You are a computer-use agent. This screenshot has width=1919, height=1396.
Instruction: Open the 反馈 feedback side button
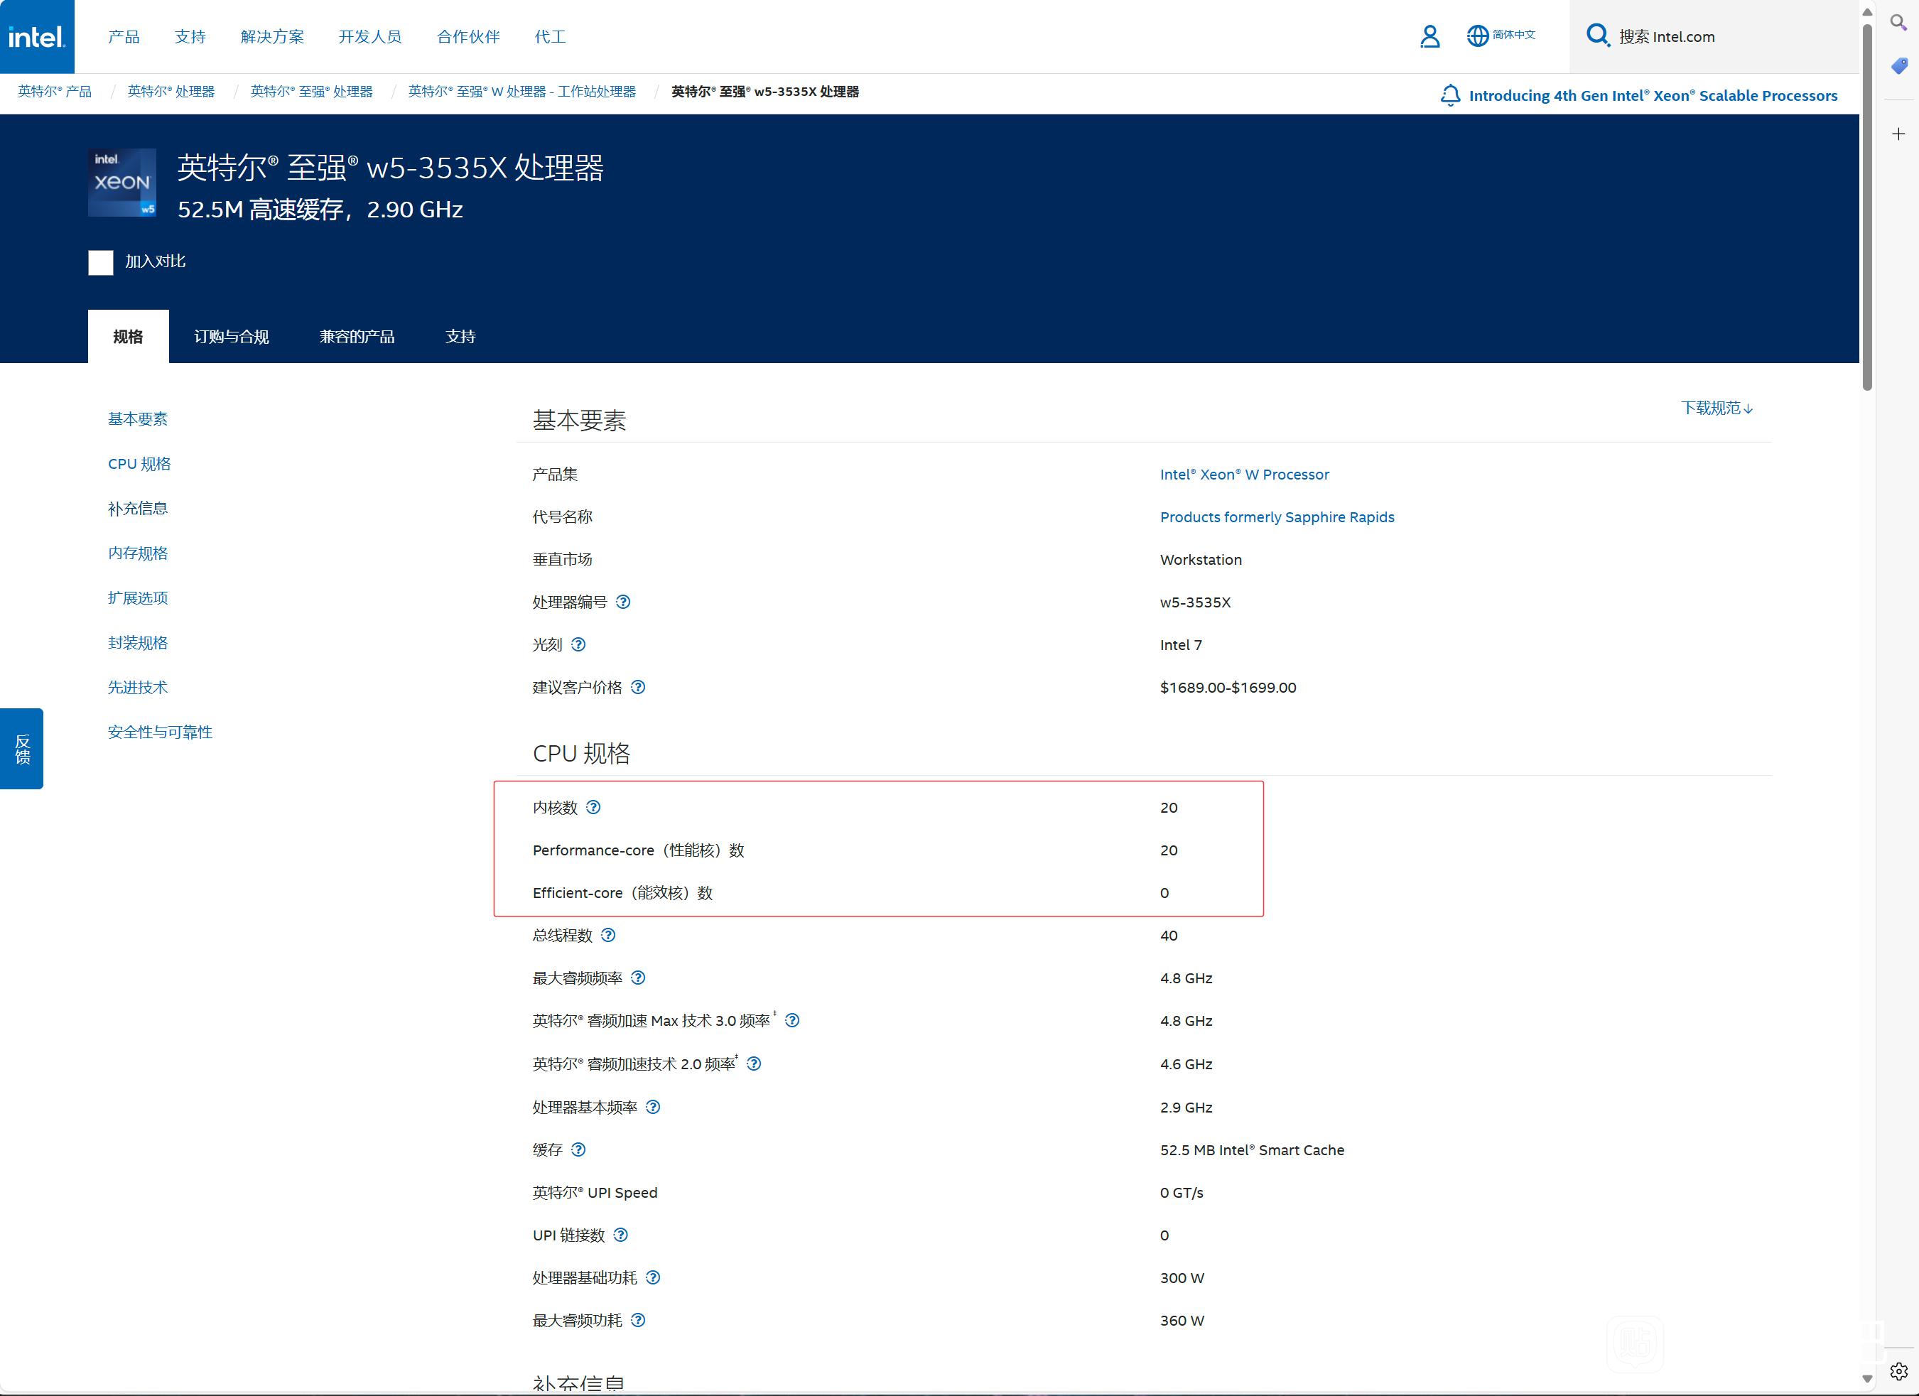21,749
